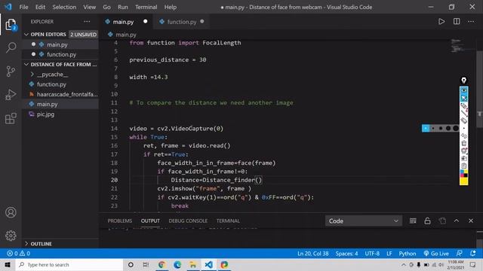
Task: Show errors and warnings count
Action: click(18, 254)
